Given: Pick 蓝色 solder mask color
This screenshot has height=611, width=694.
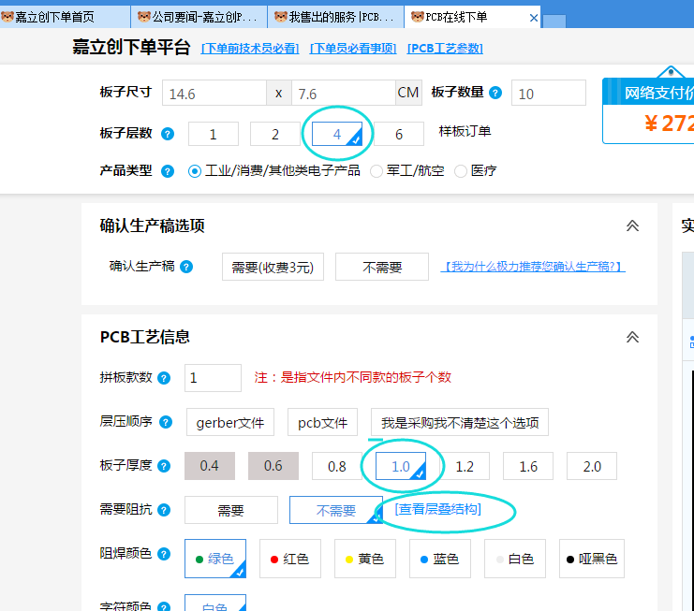Looking at the screenshot, I should (x=440, y=559).
